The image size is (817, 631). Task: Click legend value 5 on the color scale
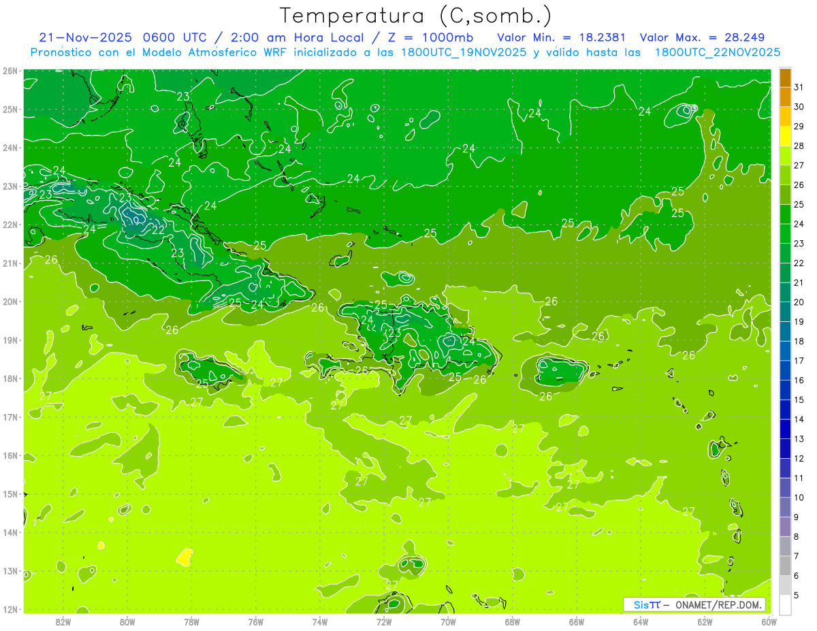797,595
